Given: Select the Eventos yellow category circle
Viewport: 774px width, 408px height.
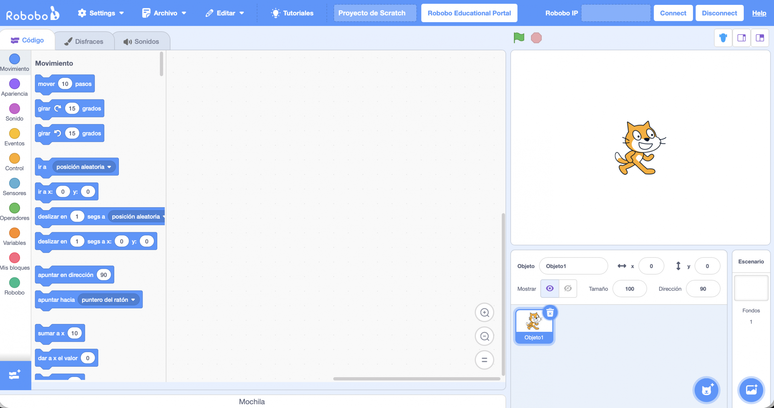Looking at the screenshot, I should coord(15,134).
